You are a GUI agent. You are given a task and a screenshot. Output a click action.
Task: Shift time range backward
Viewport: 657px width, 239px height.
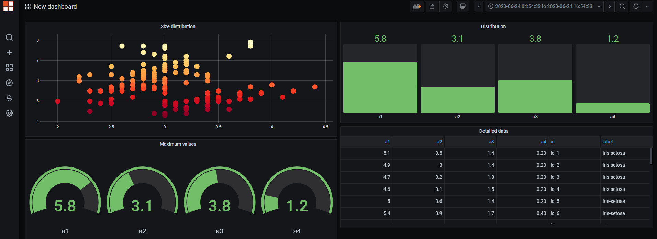pos(479,6)
